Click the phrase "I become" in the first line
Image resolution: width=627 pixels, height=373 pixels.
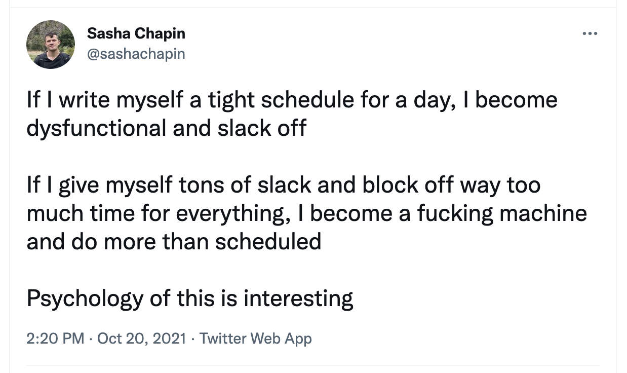click(x=509, y=99)
